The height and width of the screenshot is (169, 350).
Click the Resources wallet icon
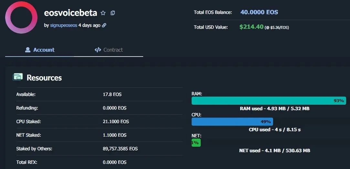18,77
